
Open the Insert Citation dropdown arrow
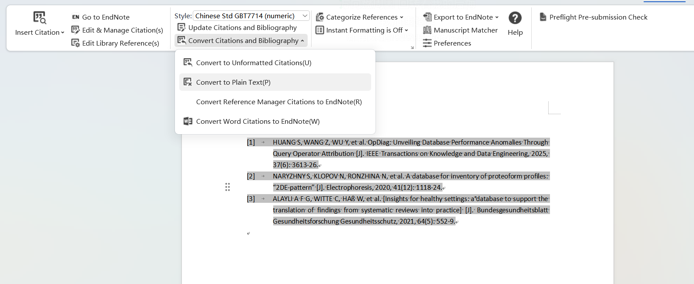[x=63, y=33]
